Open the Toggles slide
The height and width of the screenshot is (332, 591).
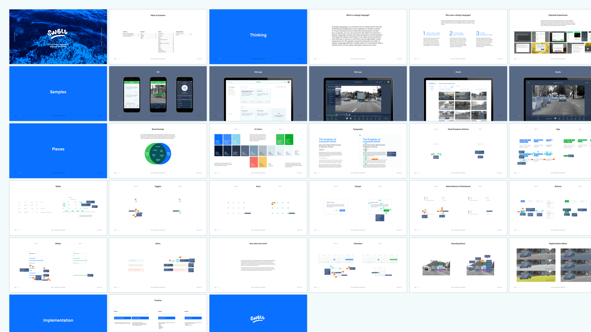pos(158,208)
